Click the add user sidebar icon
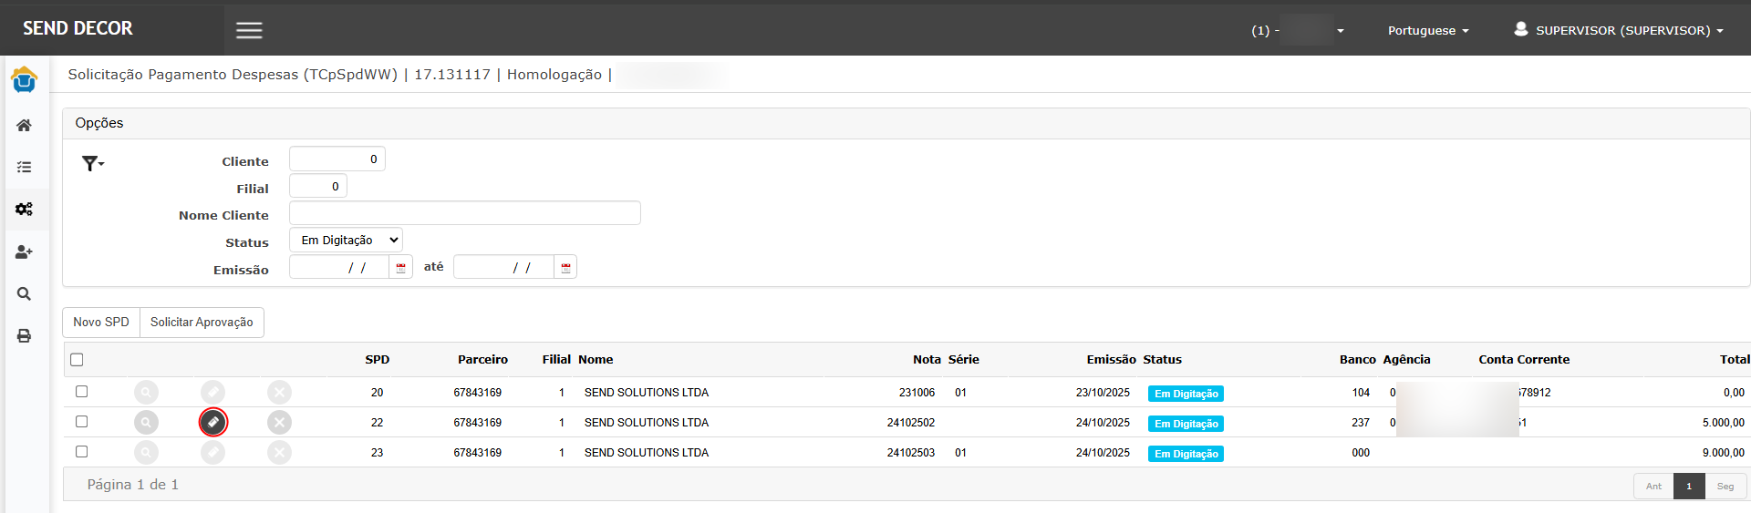 click(25, 251)
